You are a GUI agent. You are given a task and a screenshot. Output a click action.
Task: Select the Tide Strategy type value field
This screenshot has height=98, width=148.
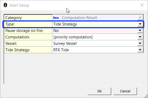[x=95, y=24]
